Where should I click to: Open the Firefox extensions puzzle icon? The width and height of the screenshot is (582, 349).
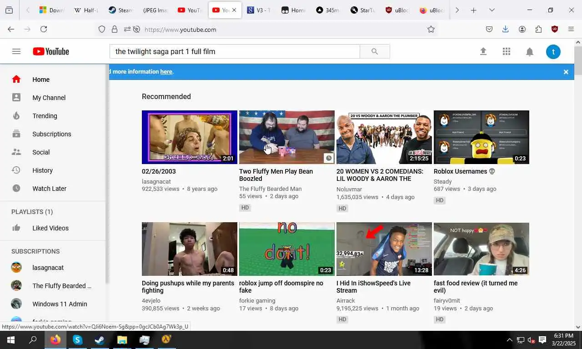pyautogui.click(x=538, y=29)
